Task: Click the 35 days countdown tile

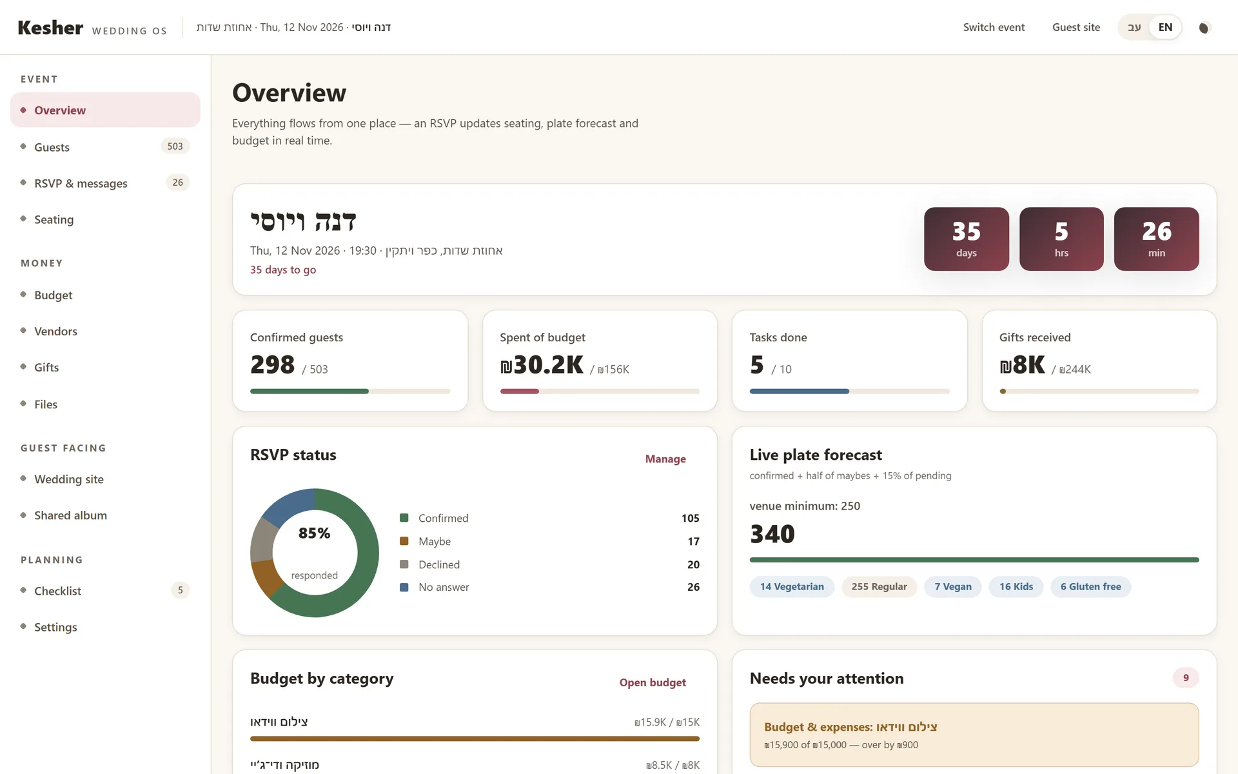Action: [x=966, y=239]
